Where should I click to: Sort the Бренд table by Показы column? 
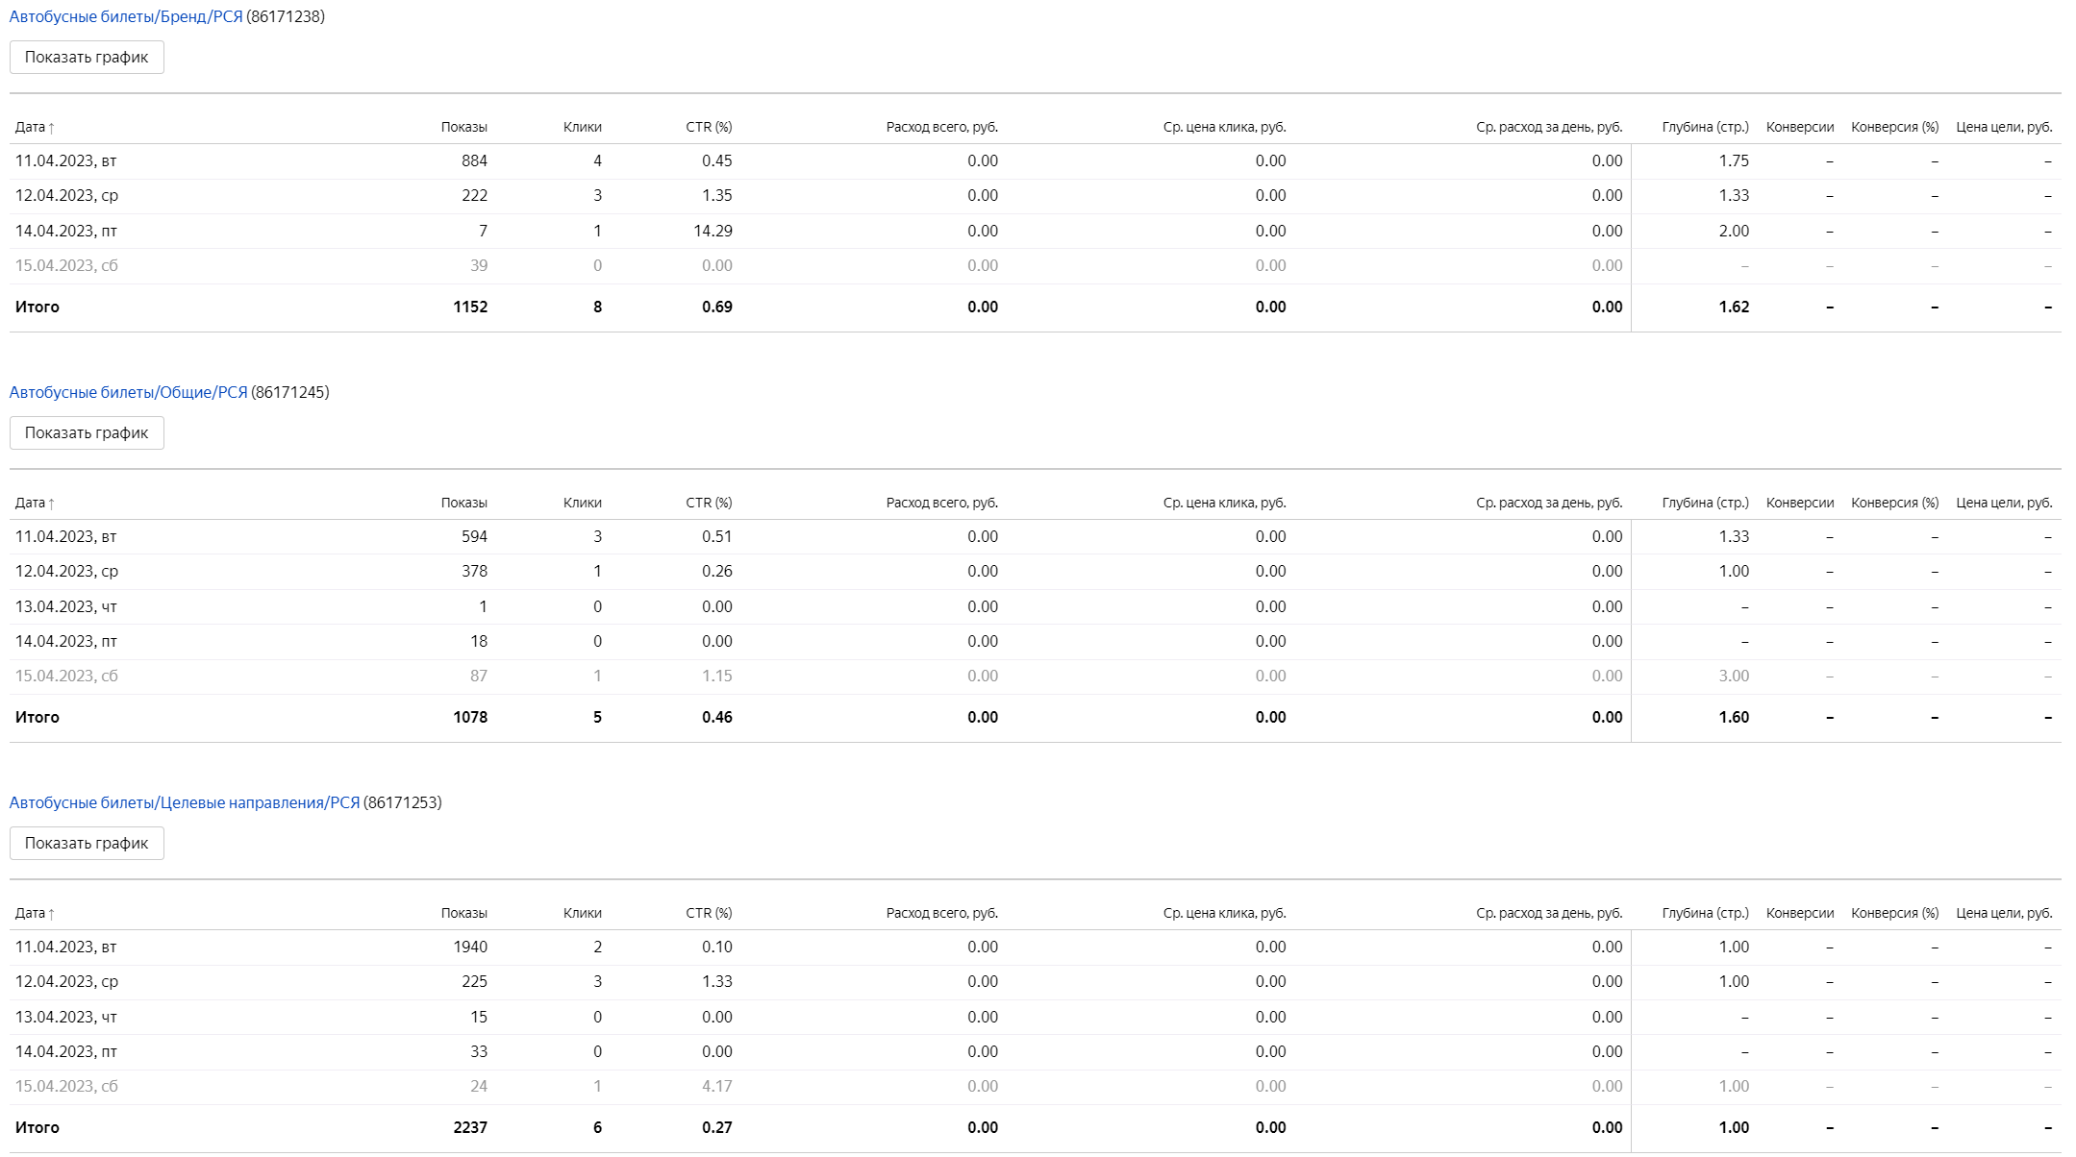pyautogui.click(x=463, y=128)
